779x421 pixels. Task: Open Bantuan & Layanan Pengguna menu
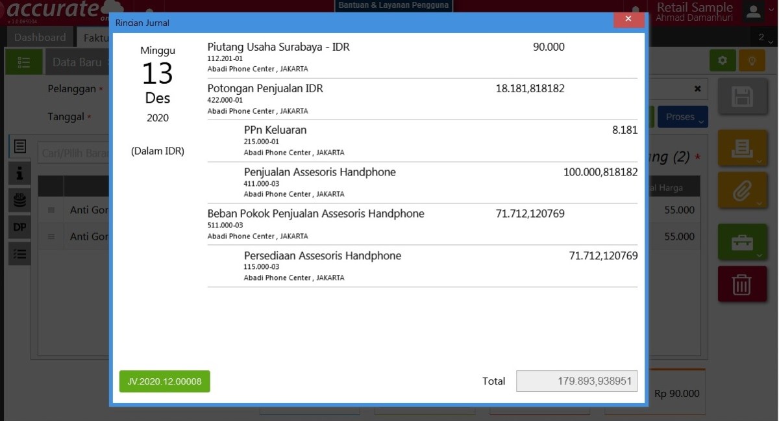point(393,5)
